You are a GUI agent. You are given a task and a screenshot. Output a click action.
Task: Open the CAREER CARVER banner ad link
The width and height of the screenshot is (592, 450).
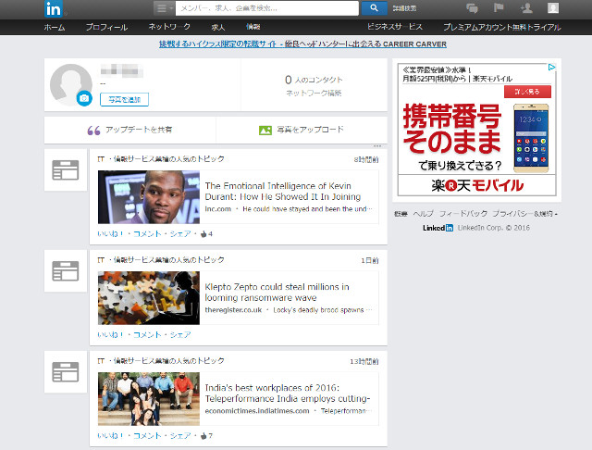click(302, 44)
